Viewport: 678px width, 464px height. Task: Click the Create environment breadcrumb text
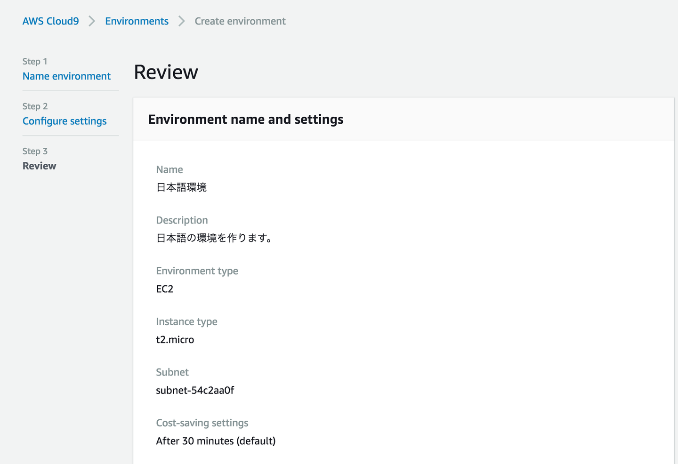point(240,21)
